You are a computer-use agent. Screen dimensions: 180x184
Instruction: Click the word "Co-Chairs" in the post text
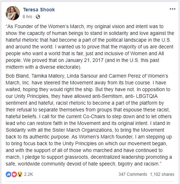pyautogui.click(x=94, y=116)
